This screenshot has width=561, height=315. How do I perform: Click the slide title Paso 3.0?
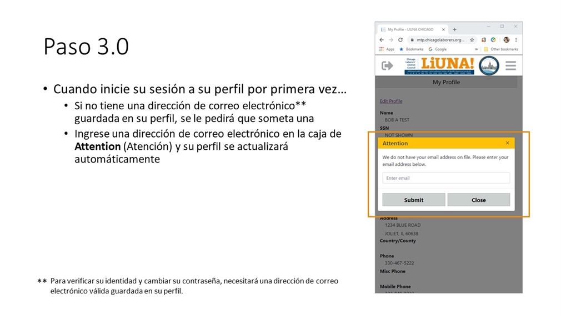coord(86,47)
